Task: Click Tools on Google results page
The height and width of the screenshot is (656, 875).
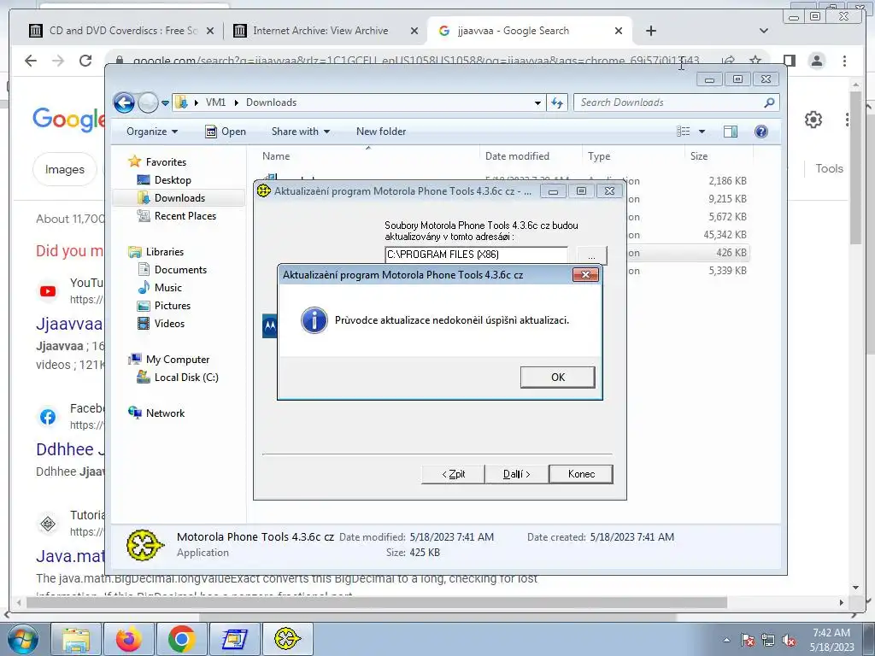Action: pyautogui.click(x=829, y=168)
